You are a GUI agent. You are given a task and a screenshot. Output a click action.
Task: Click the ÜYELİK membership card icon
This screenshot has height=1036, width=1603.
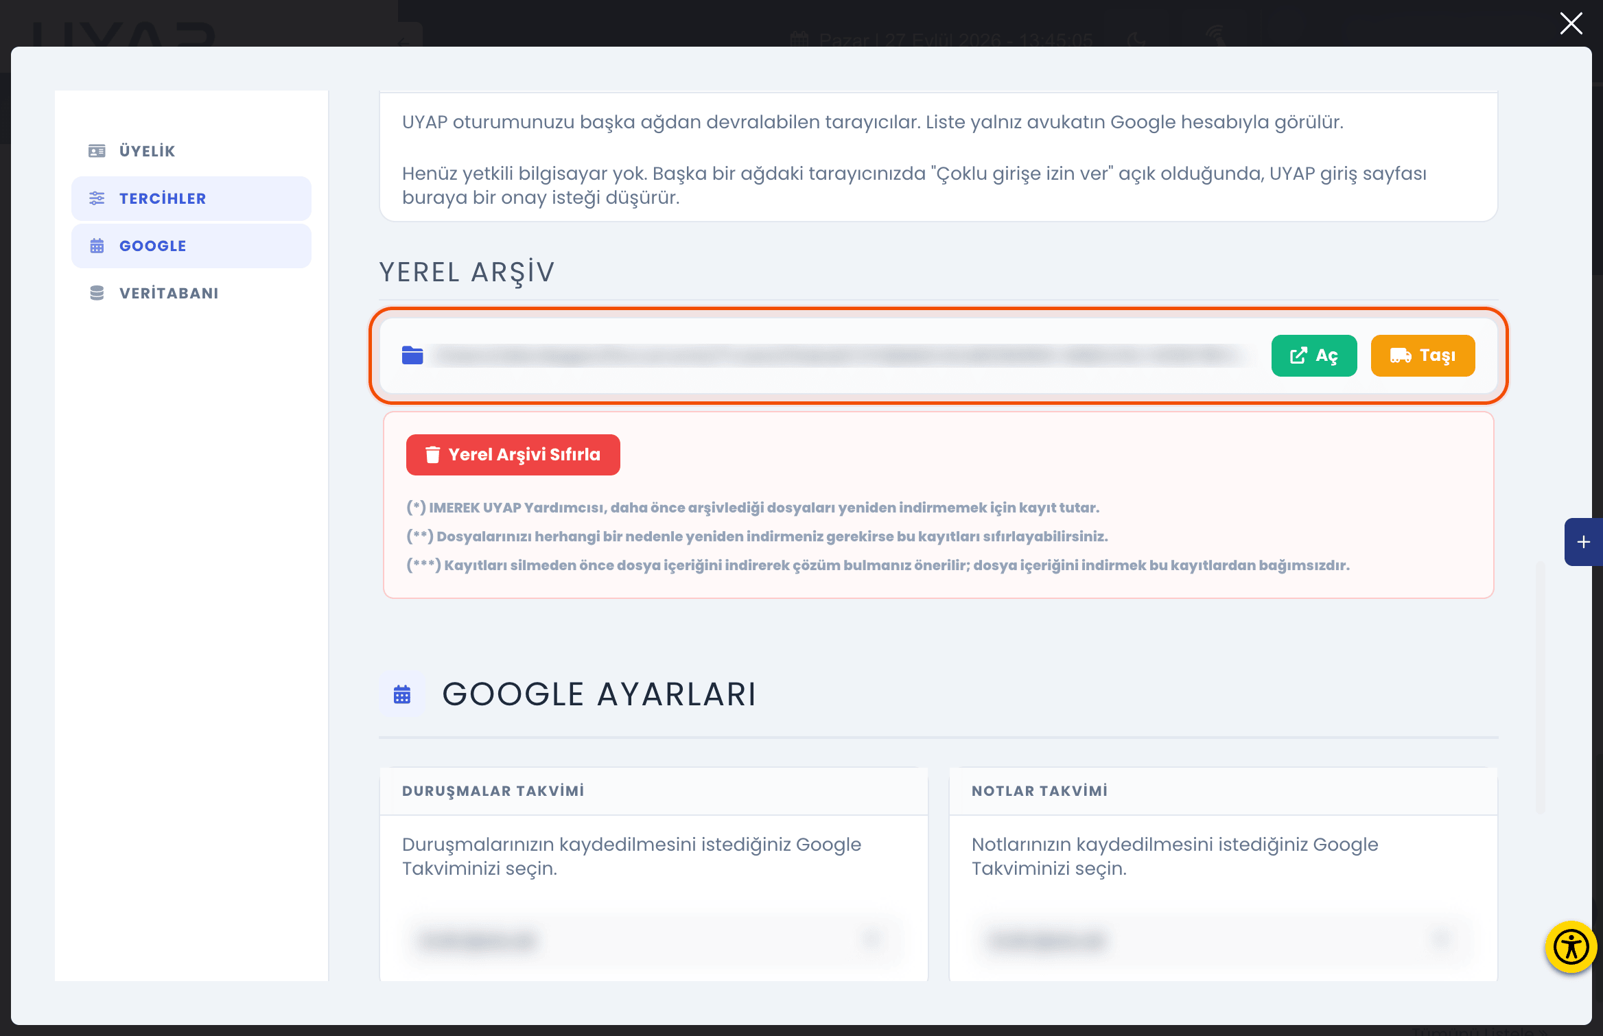pyautogui.click(x=97, y=151)
